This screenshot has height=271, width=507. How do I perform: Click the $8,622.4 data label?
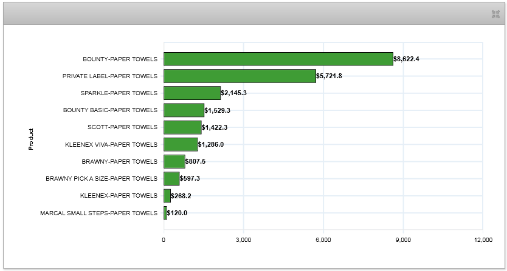(x=407, y=59)
